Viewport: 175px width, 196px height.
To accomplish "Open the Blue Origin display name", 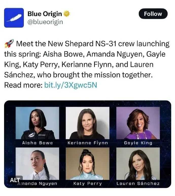I will tap(45, 14).
